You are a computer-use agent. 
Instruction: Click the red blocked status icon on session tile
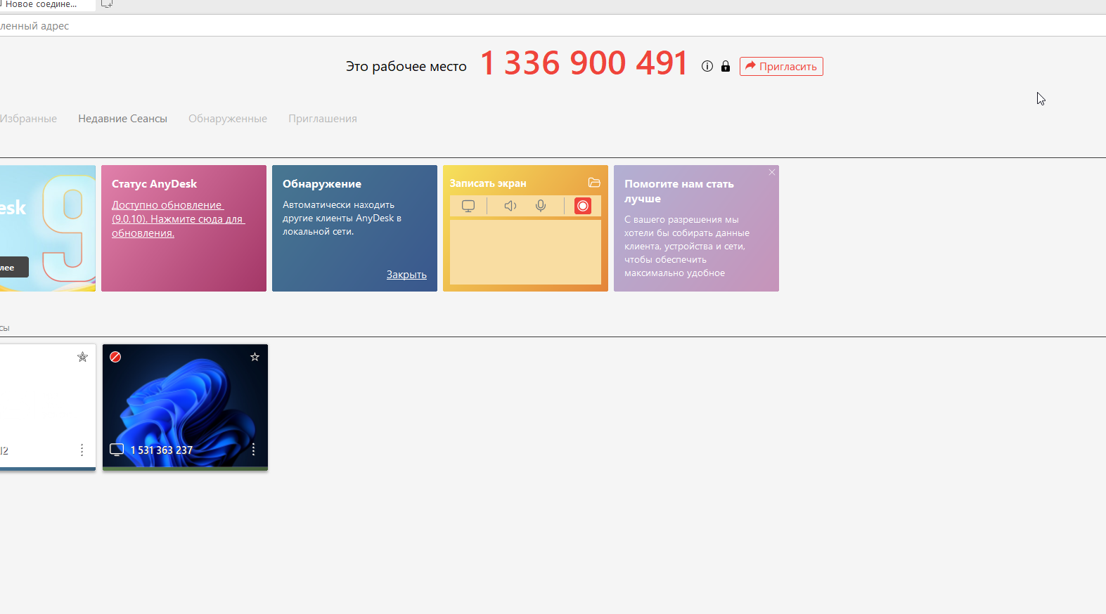pyautogui.click(x=115, y=357)
